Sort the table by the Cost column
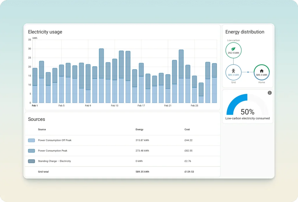Viewport: 298px width, 202px height. point(187,129)
